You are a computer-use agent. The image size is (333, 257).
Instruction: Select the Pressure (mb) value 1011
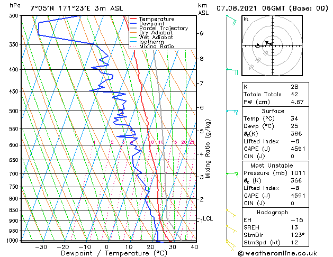click(298, 173)
